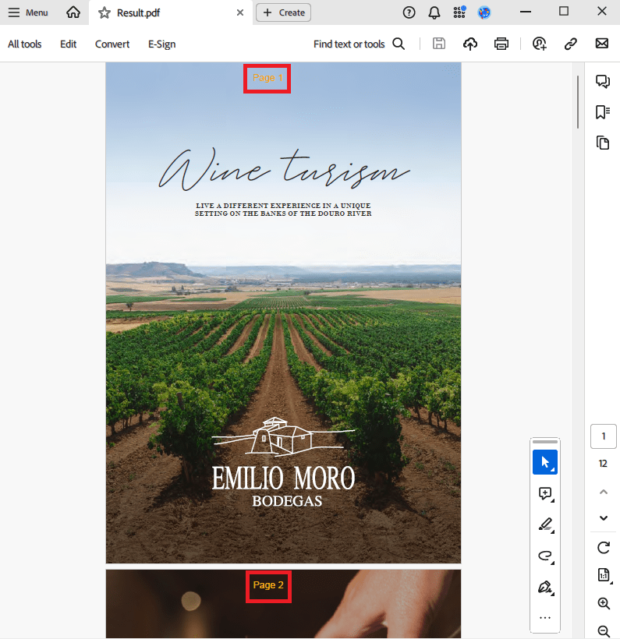Click the vertical scrollbar thumb

(x=578, y=101)
